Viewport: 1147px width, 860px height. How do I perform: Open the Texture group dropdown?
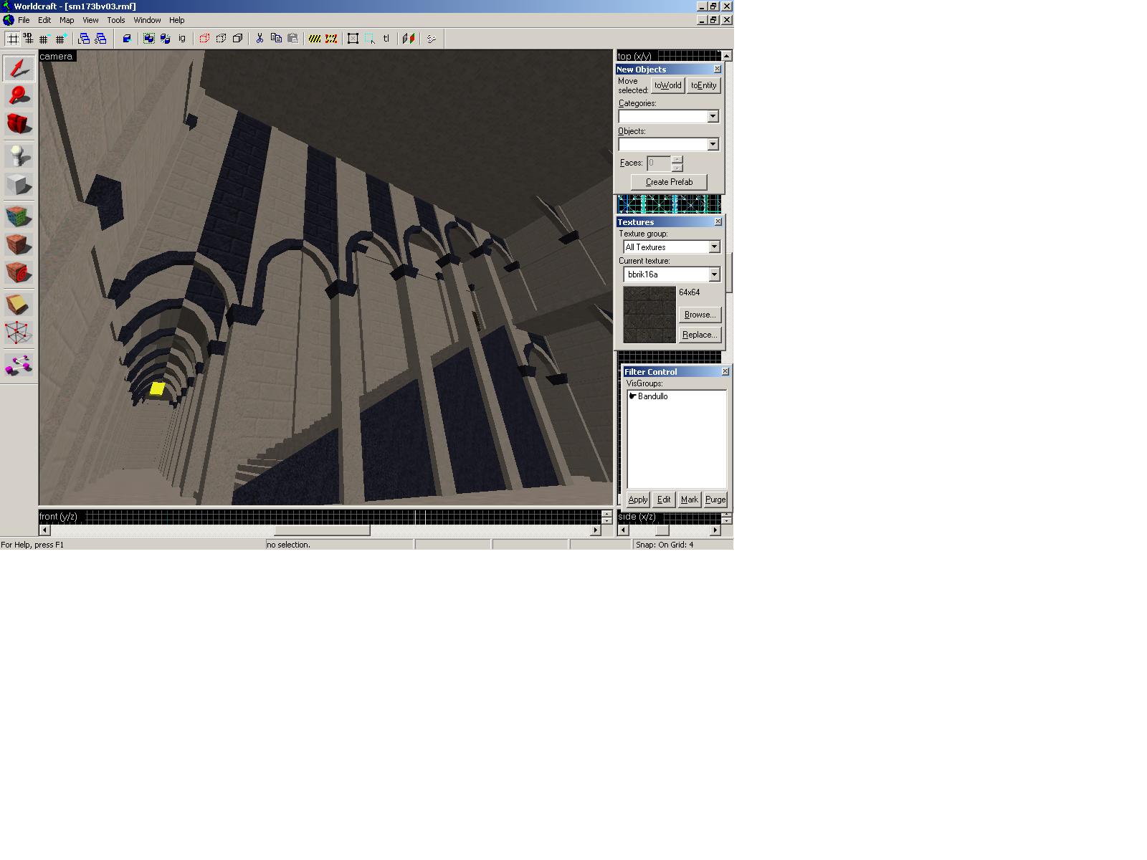(714, 247)
